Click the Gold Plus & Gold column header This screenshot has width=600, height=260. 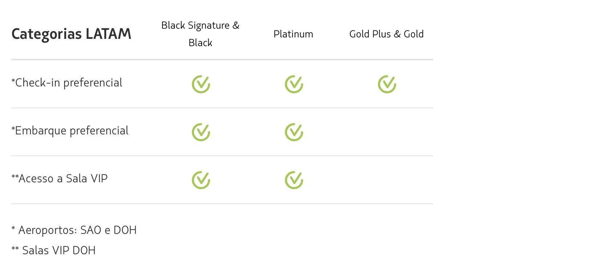[386, 34]
